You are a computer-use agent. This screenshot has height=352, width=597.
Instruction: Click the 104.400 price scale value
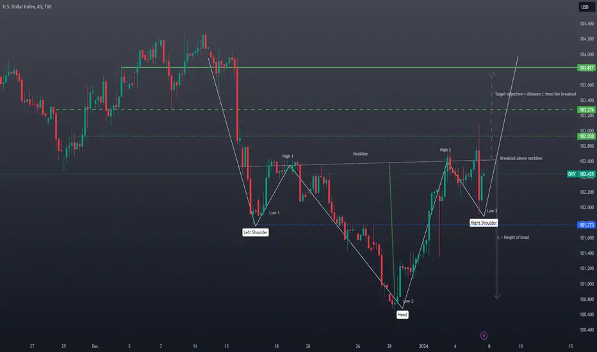point(586,24)
